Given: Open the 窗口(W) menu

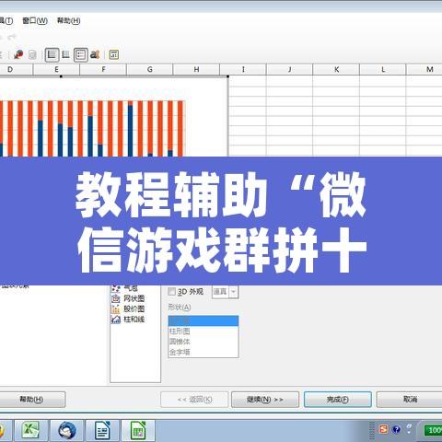Looking at the screenshot, I should click(x=35, y=20).
